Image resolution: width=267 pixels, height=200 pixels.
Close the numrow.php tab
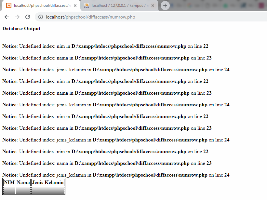pyautogui.click(x=75, y=5)
